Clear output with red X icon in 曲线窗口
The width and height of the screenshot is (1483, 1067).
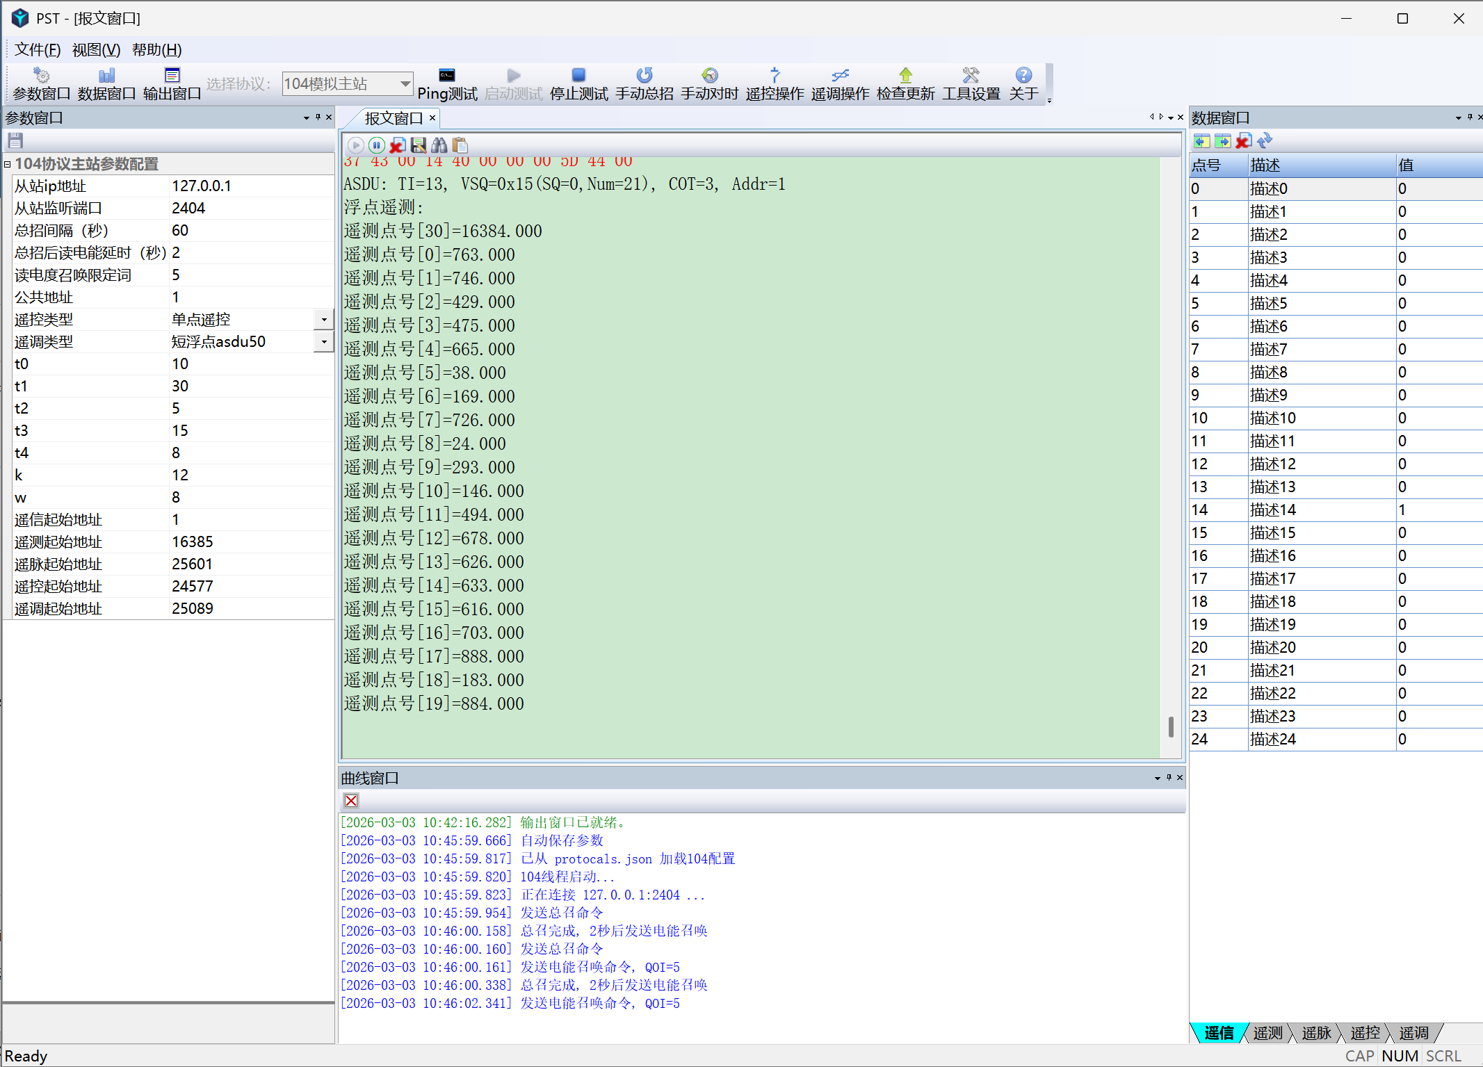pyautogui.click(x=351, y=801)
